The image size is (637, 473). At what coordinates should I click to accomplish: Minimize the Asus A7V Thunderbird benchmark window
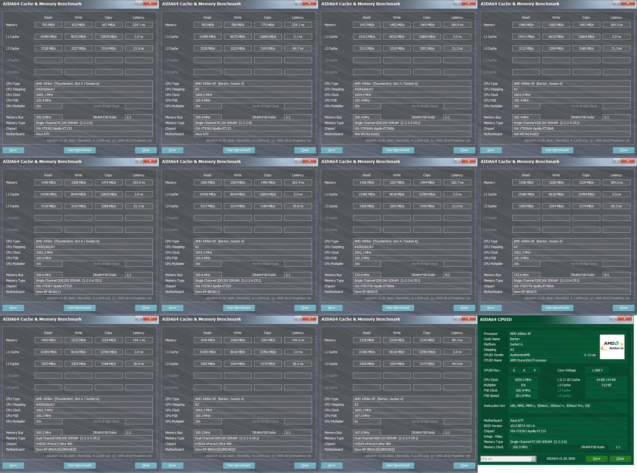(x=139, y=3)
